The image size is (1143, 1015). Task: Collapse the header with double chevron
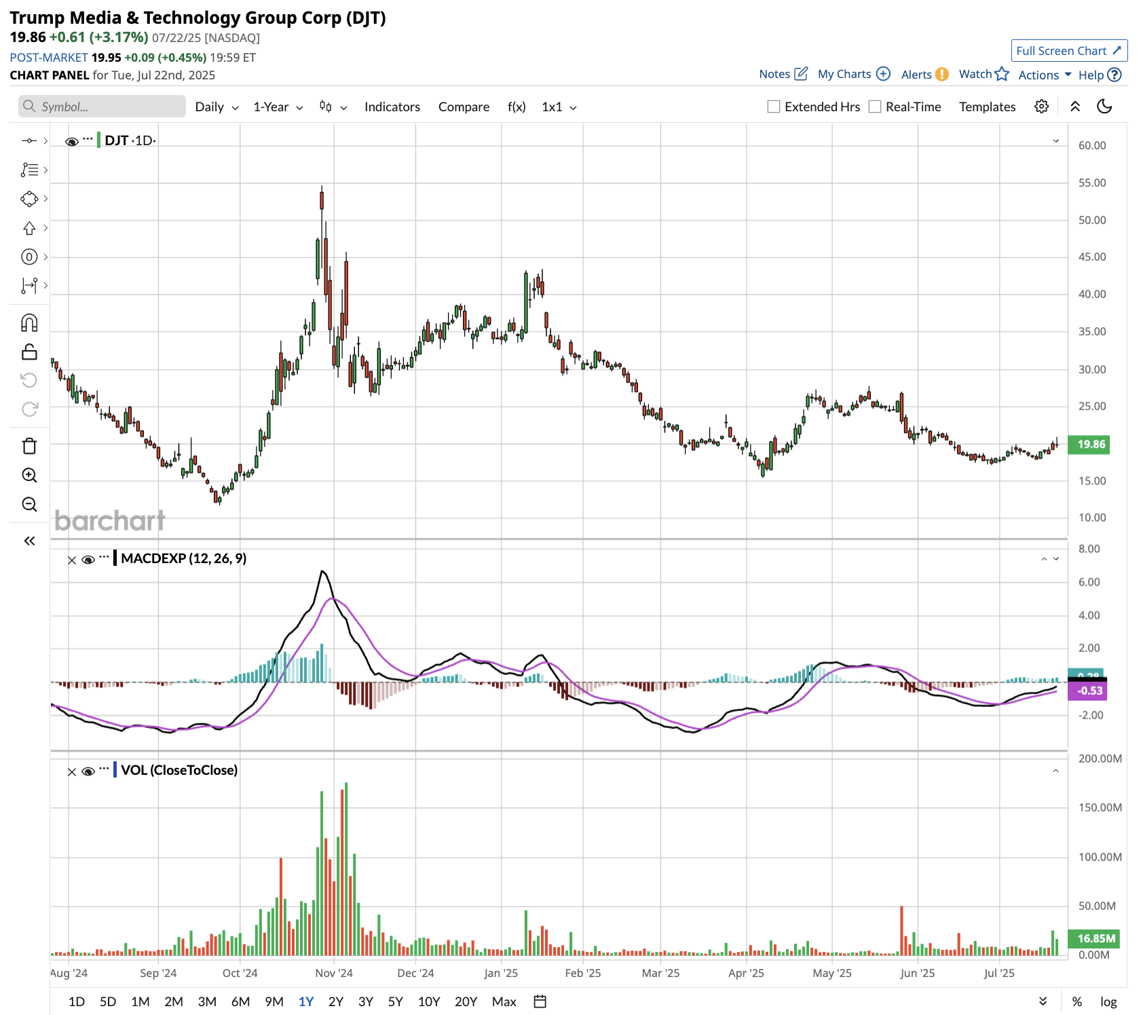(x=1075, y=107)
